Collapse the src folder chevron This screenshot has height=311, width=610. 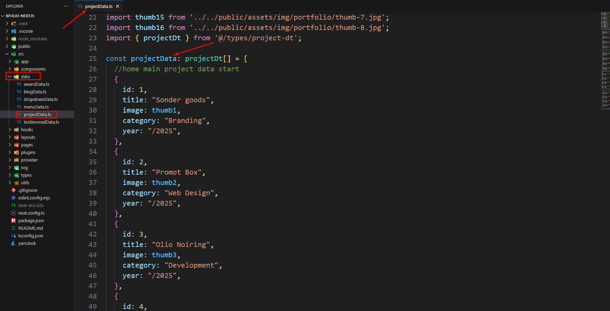[7, 54]
